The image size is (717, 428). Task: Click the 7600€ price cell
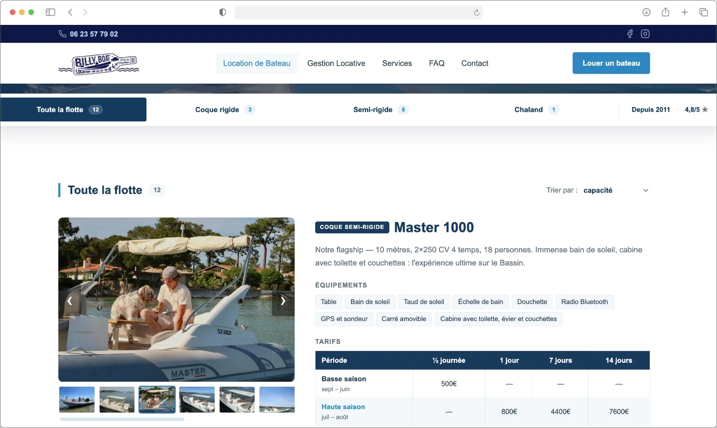(x=619, y=412)
